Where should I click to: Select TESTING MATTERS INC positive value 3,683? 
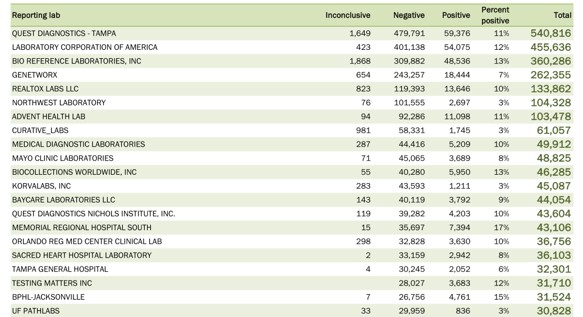pos(460,283)
